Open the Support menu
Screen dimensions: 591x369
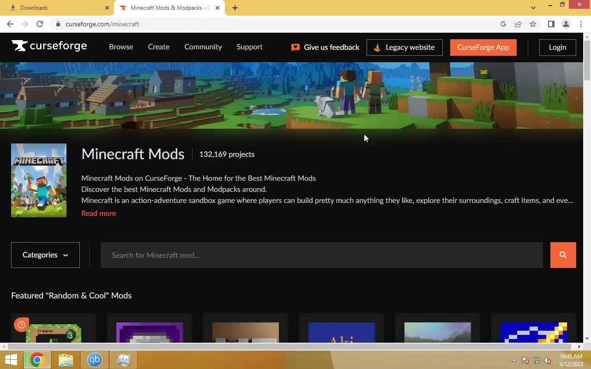point(249,47)
